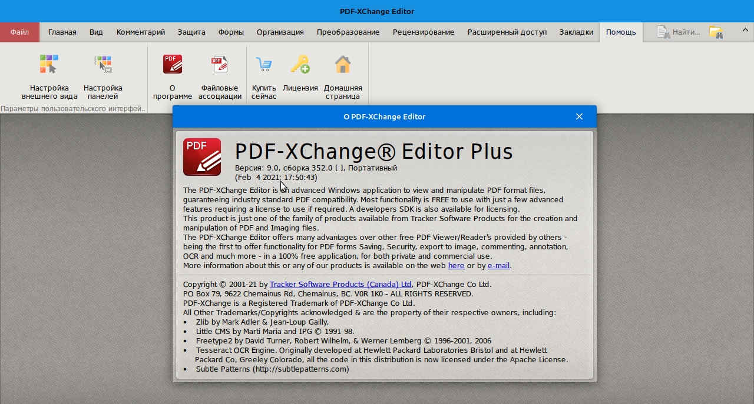754x404 pixels.
Task: Follow the 'here' web link
Action: point(457,266)
